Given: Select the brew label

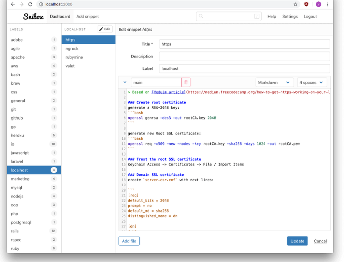Looking at the screenshot, I should point(34,83).
